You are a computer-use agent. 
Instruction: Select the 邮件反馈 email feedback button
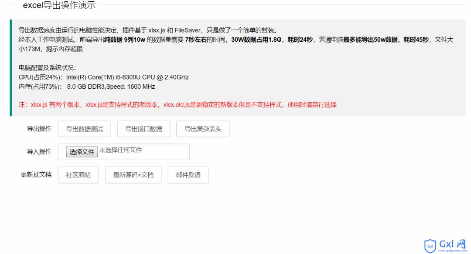pos(189,175)
